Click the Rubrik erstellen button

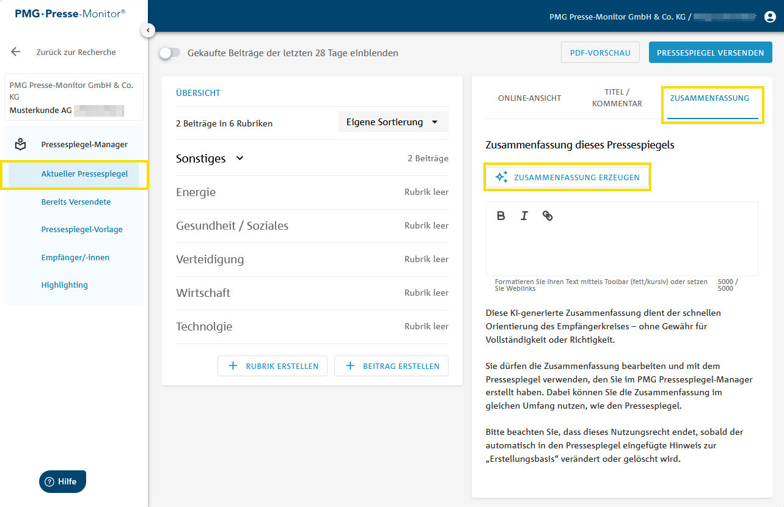(273, 366)
